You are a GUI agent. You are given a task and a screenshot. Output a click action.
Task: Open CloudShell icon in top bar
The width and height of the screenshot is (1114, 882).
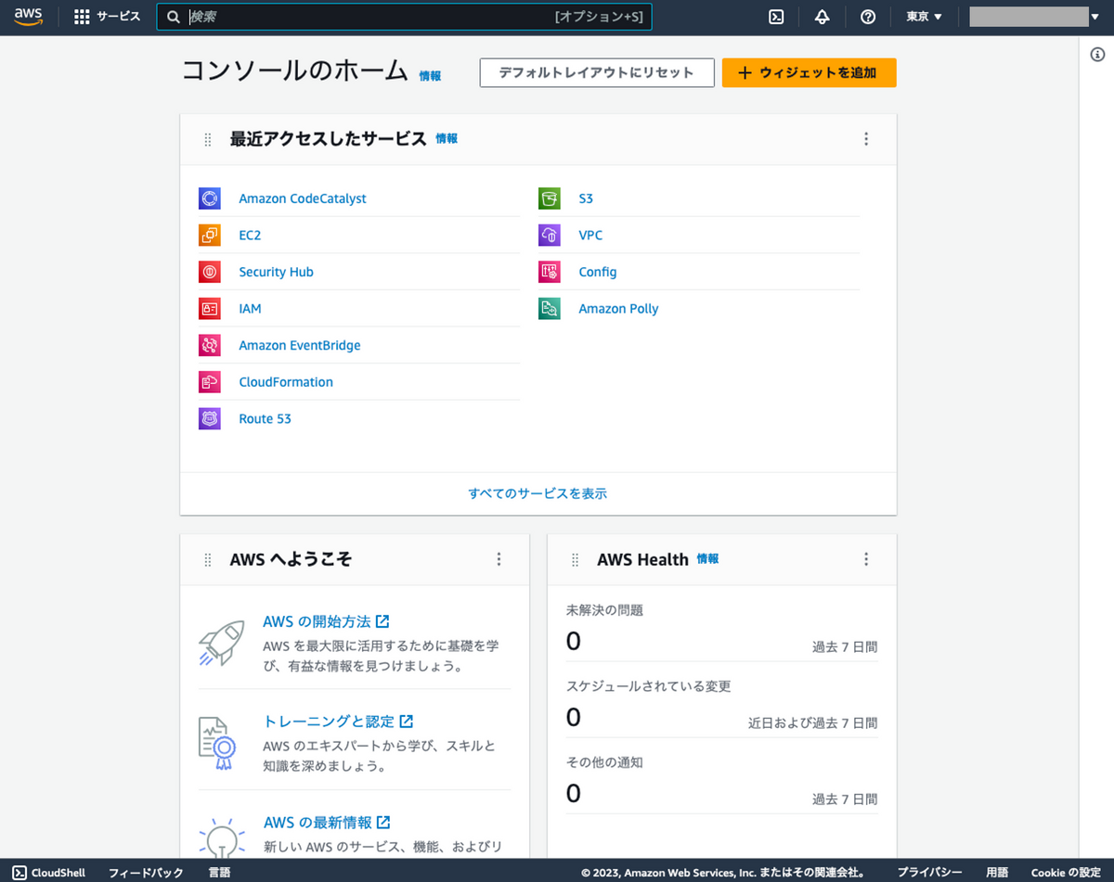coord(777,17)
